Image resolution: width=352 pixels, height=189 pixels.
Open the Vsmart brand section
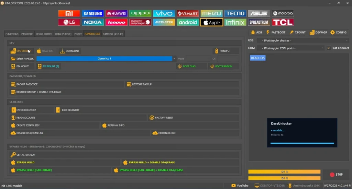pyautogui.click(x=188, y=13)
